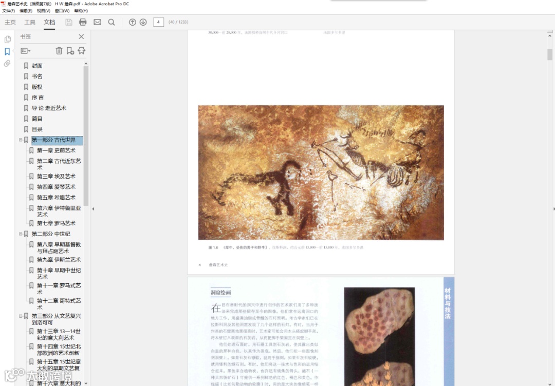Open the Search magnifier tool
The height and width of the screenshot is (386, 555).
coord(112,22)
